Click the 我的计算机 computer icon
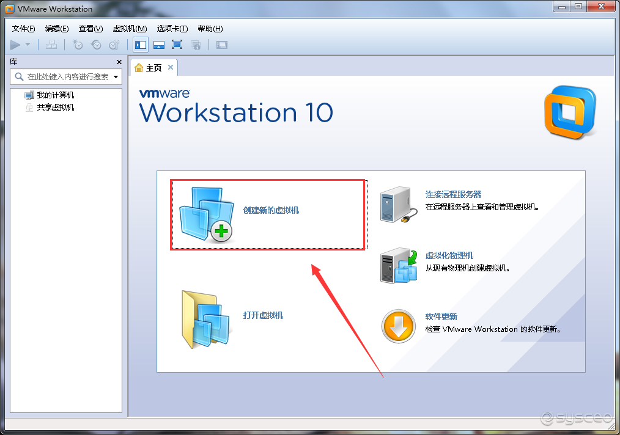620x435 pixels. coord(29,95)
